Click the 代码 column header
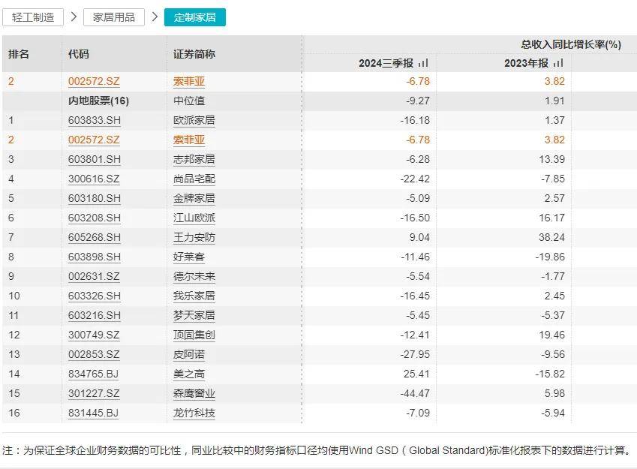Viewport: 637px width, 469px height. [x=79, y=54]
